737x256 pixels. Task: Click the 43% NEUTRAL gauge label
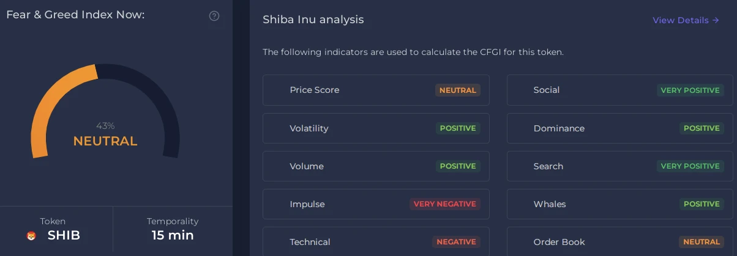click(105, 135)
